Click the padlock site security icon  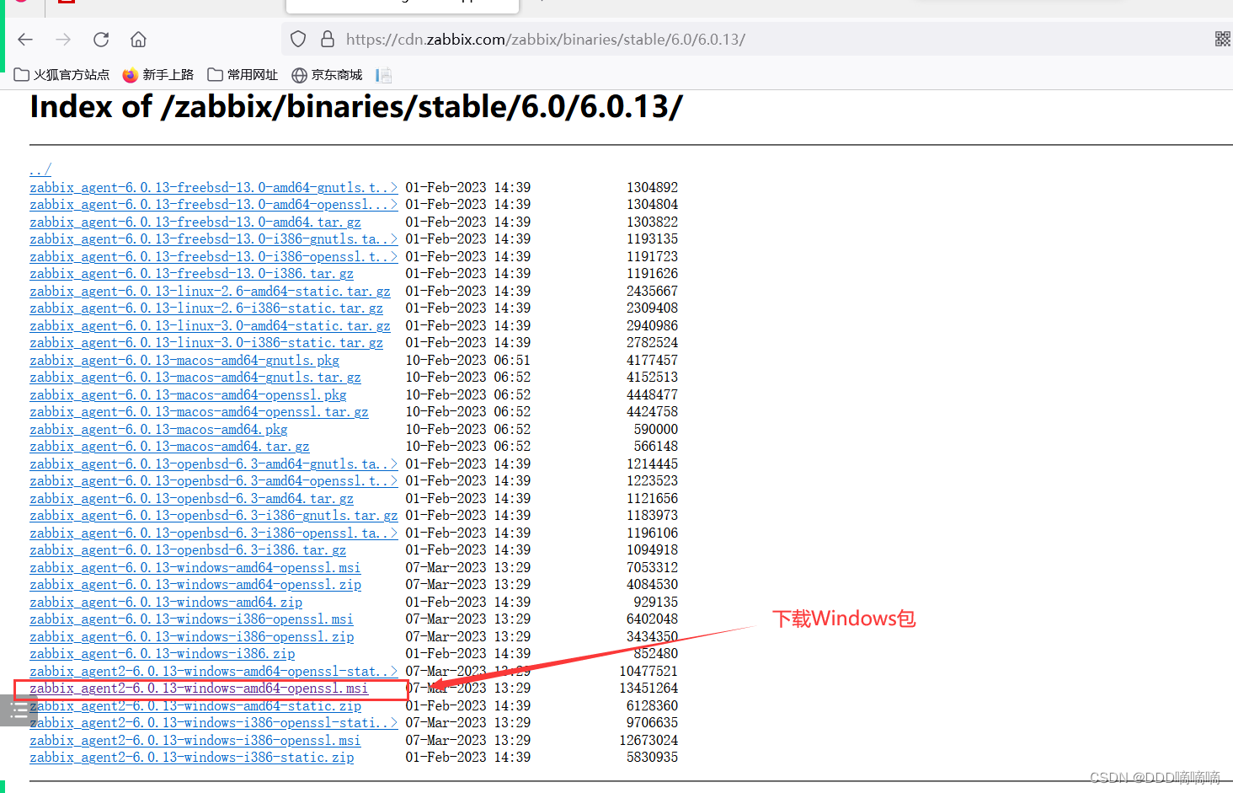tap(328, 40)
